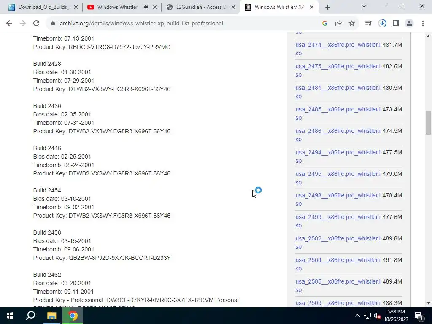The height and width of the screenshot is (324, 432).
Task: Open Chrome three-dot menu
Action: [423, 24]
